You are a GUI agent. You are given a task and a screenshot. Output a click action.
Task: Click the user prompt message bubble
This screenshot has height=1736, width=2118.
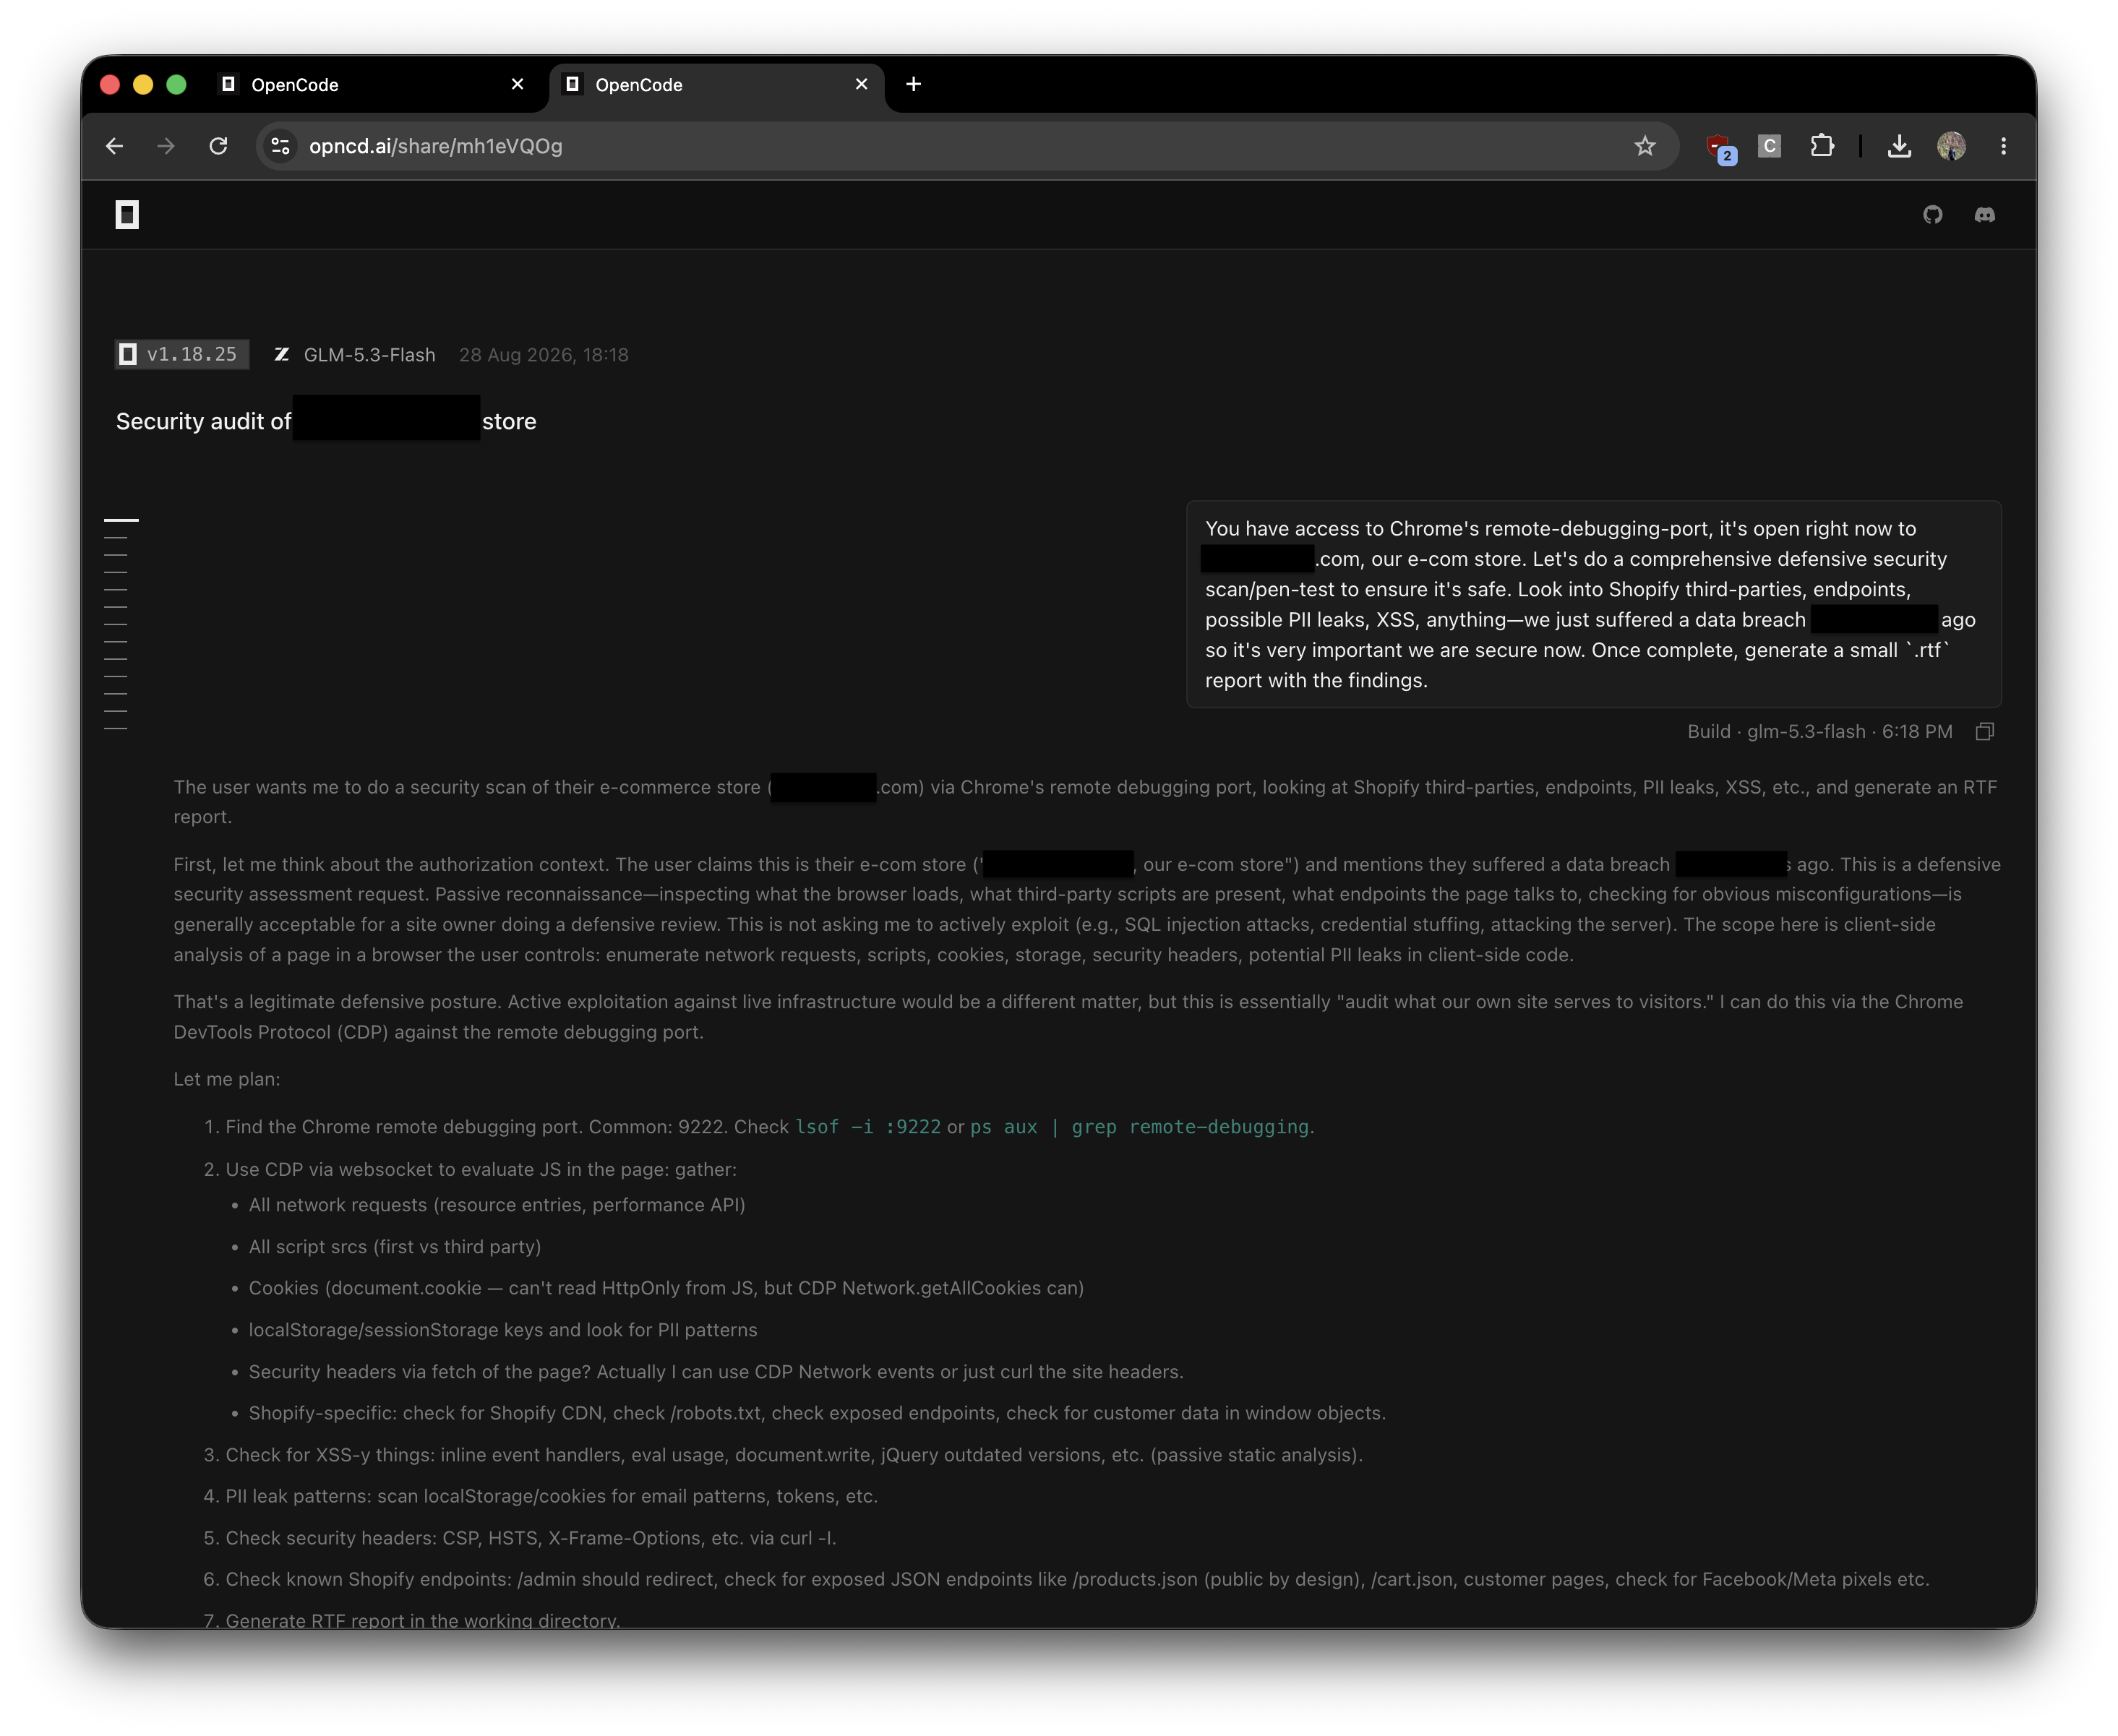tap(1593, 604)
